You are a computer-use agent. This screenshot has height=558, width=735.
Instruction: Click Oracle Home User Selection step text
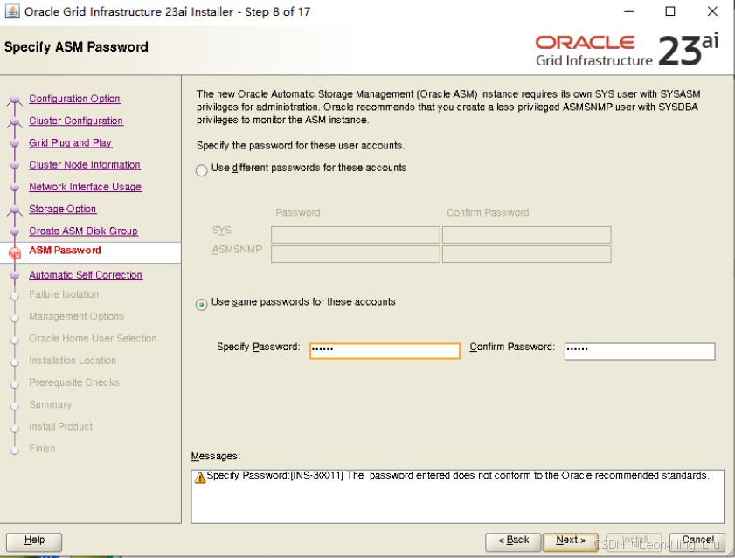coord(93,338)
